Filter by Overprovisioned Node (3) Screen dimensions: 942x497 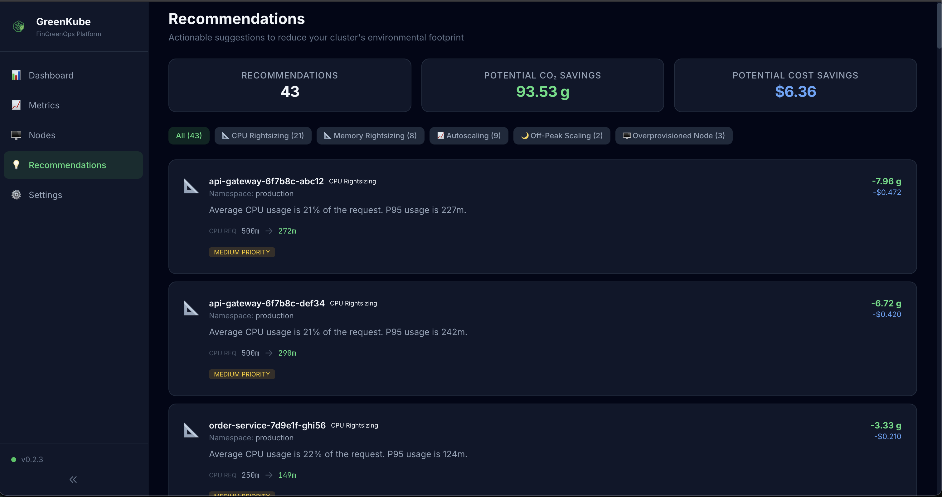tap(674, 135)
